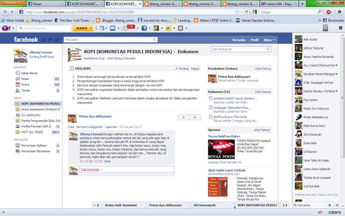Open the Yahoo logo dropdown arrow

point(13,28)
